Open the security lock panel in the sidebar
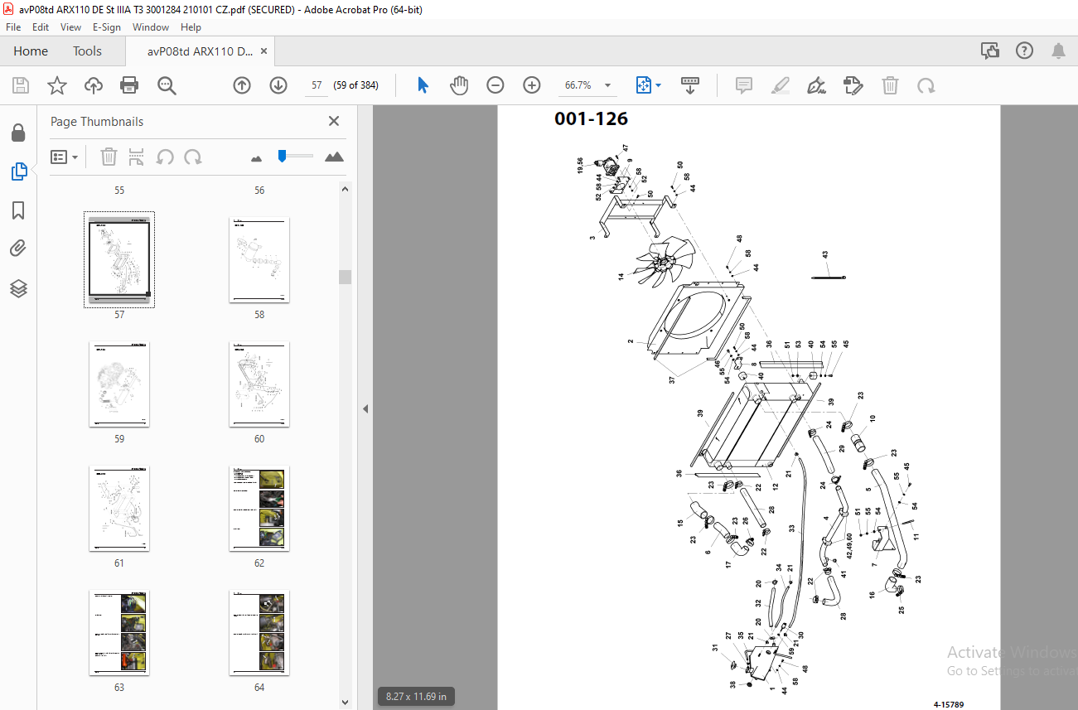The width and height of the screenshot is (1078, 710). (18, 133)
